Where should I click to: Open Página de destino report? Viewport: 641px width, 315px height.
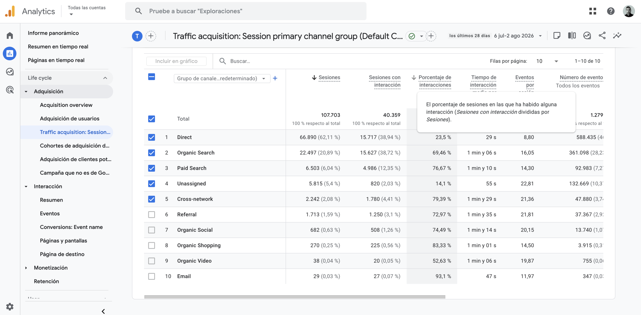[x=62, y=254]
